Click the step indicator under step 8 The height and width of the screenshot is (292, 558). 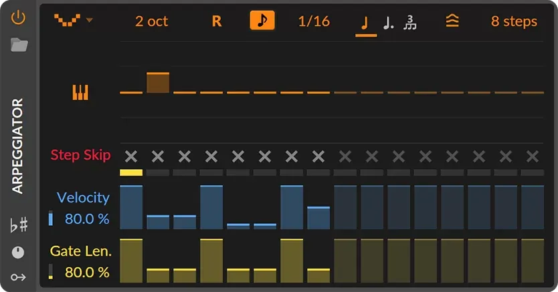(318, 172)
